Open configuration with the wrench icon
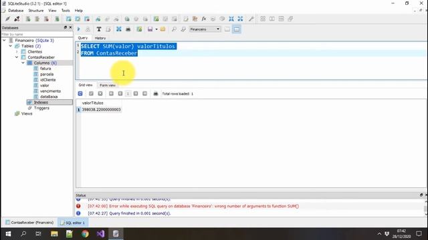 coord(251,19)
